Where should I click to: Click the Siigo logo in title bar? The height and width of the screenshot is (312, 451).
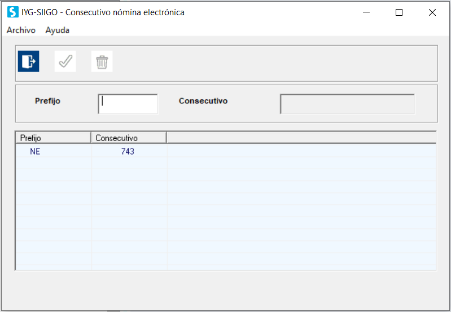tap(12, 12)
